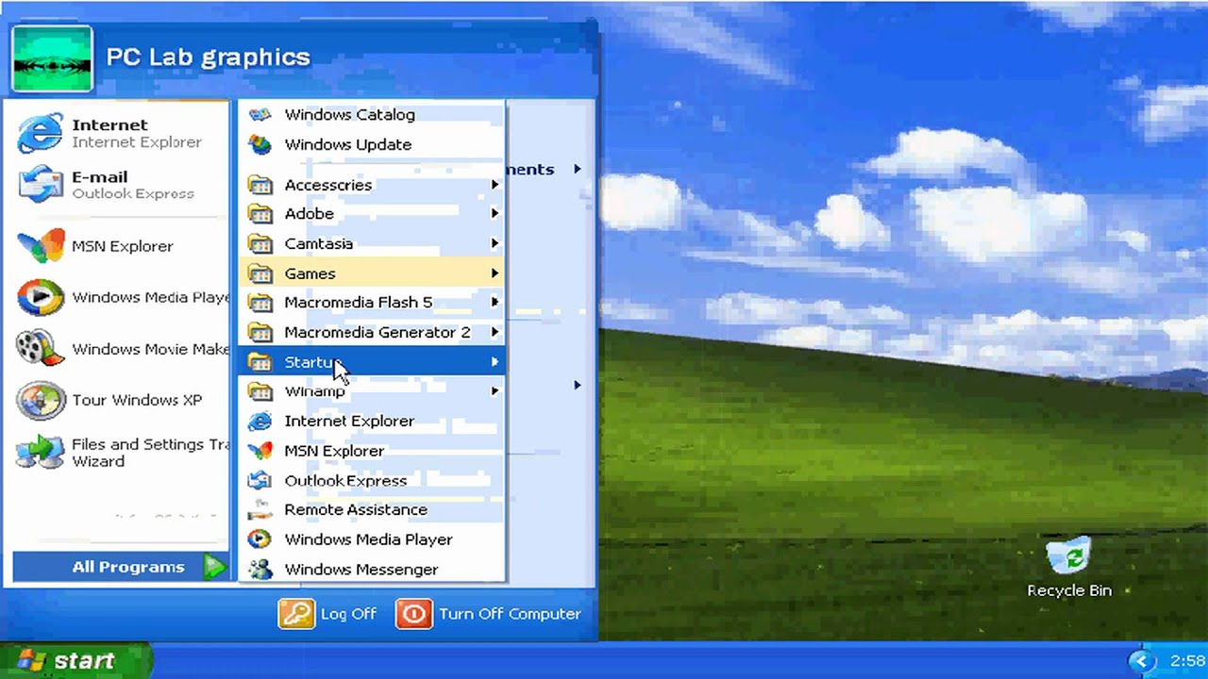Launch MSN Explorer butterfly icon in left pane
This screenshot has height=679, width=1208.
pyautogui.click(x=40, y=246)
